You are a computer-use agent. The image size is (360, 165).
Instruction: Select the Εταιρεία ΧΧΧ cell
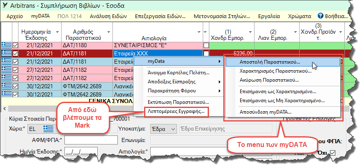click(x=158, y=54)
